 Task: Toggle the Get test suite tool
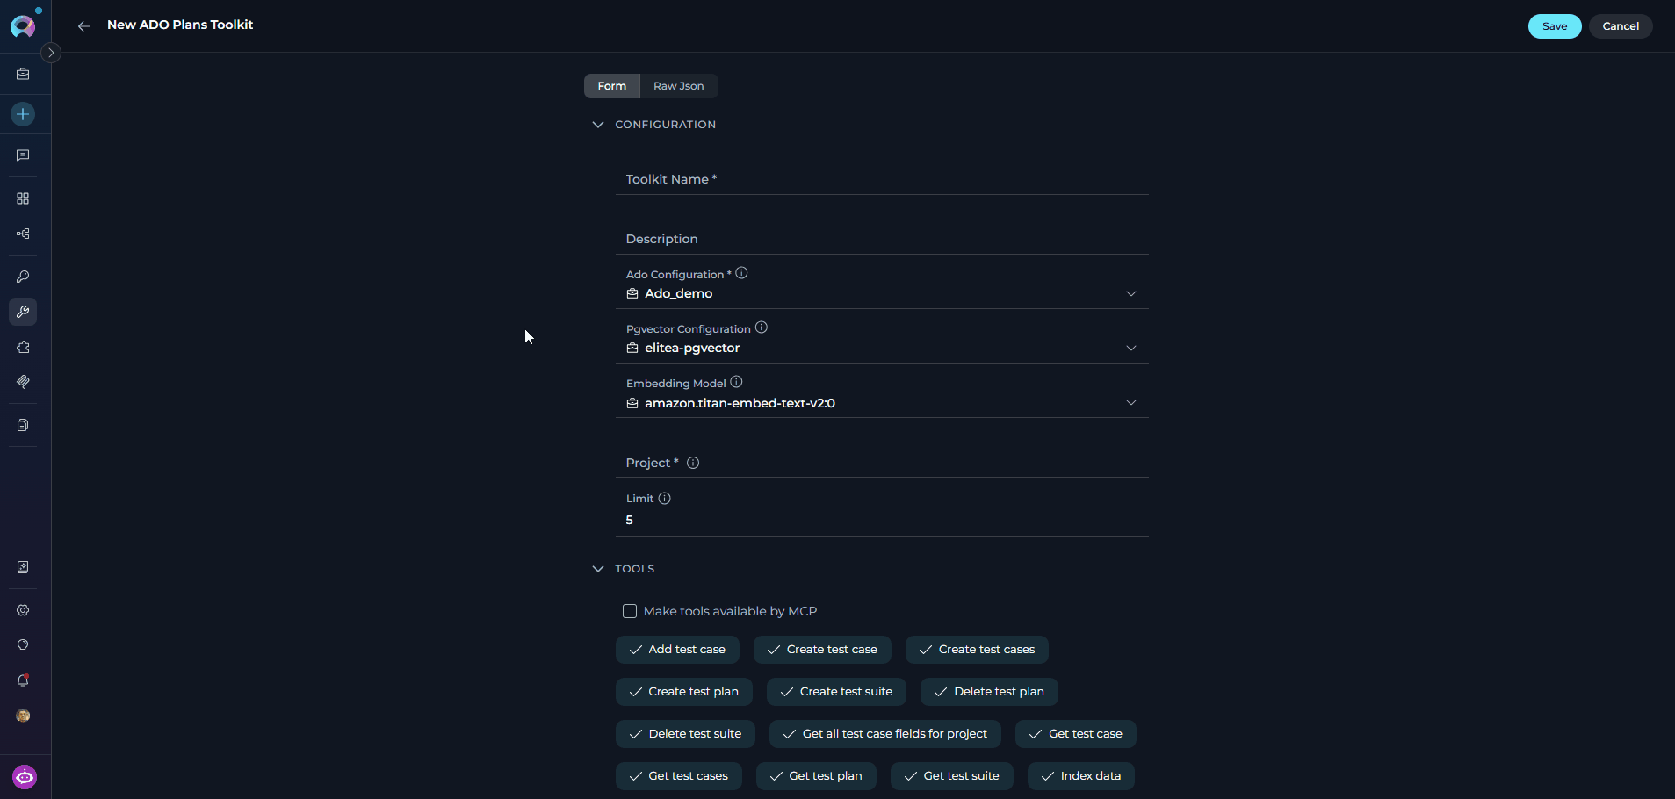click(x=952, y=776)
